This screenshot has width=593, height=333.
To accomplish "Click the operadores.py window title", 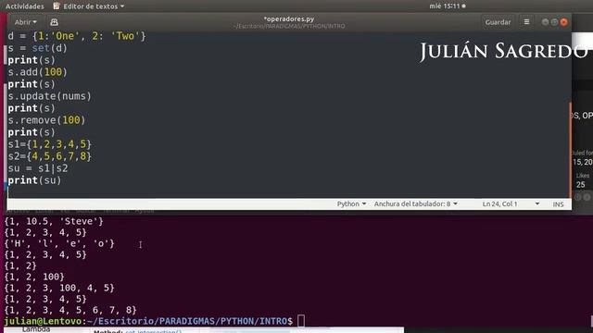I will [x=289, y=18].
